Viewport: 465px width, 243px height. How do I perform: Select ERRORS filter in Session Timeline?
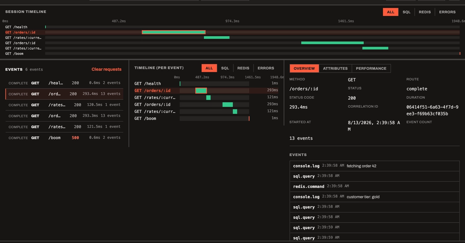coord(447,12)
